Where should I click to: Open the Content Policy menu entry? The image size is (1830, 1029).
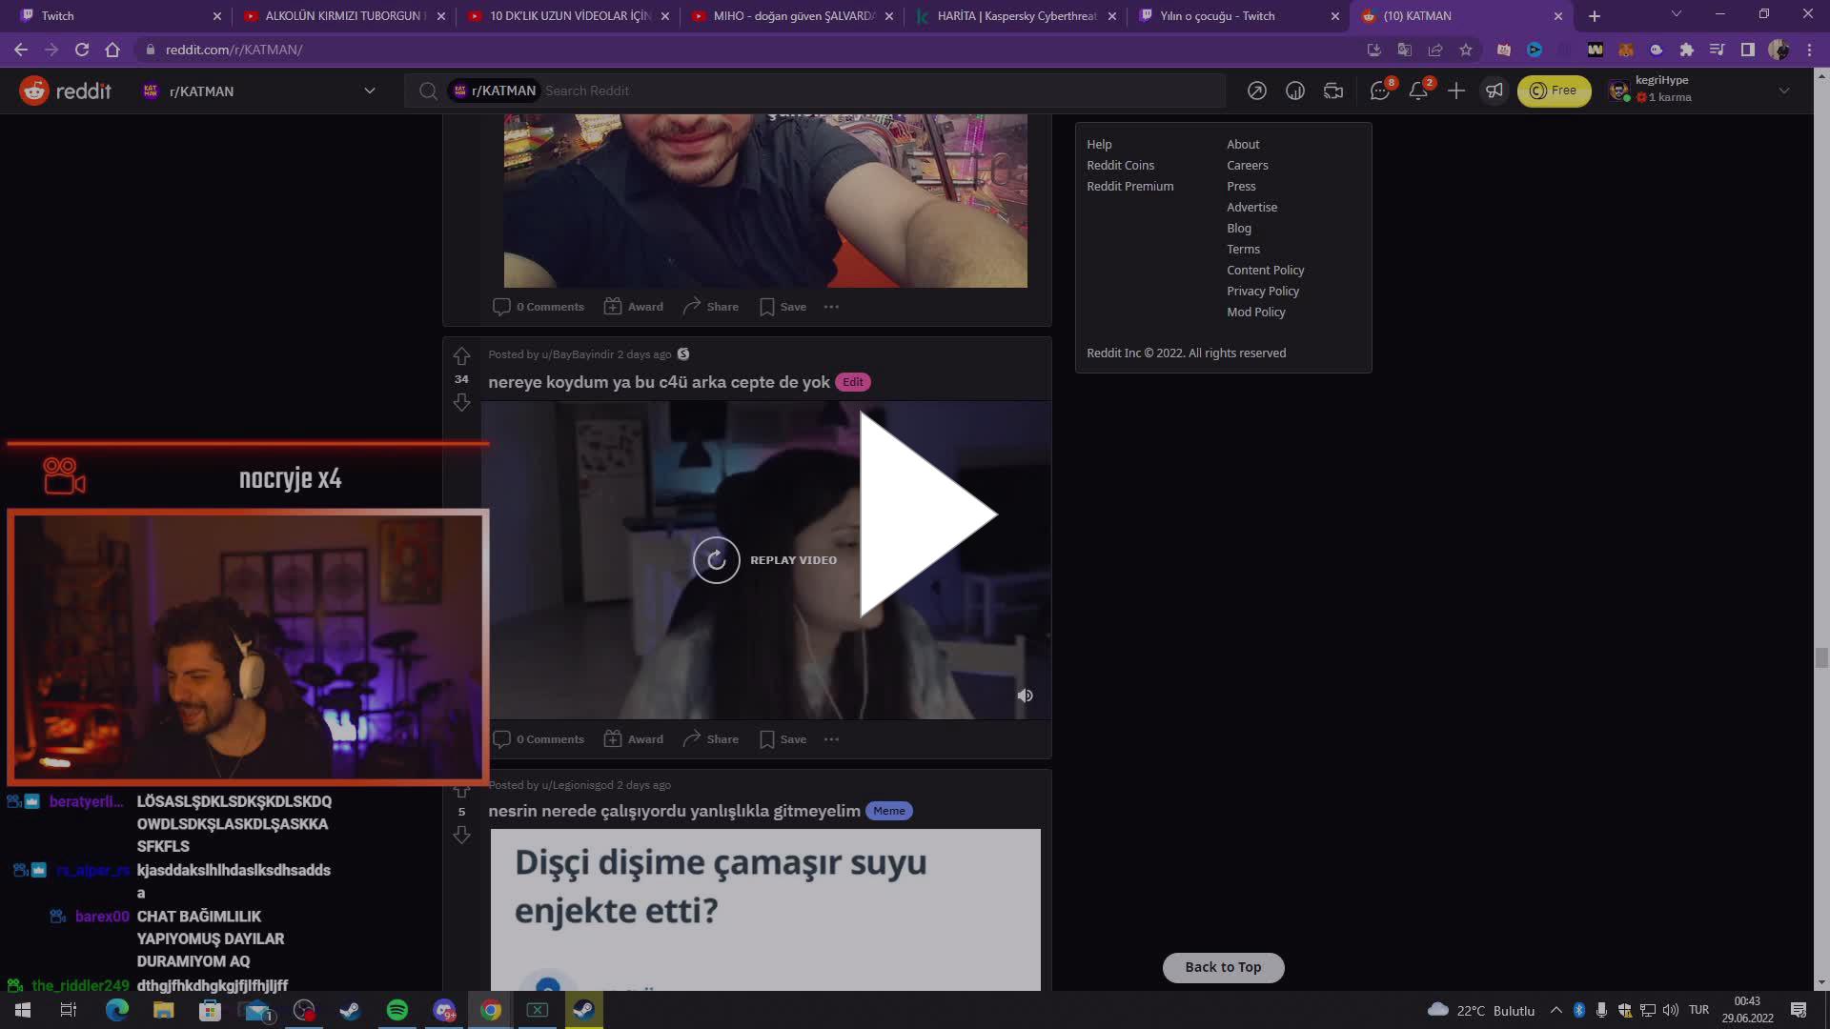[1266, 270]
